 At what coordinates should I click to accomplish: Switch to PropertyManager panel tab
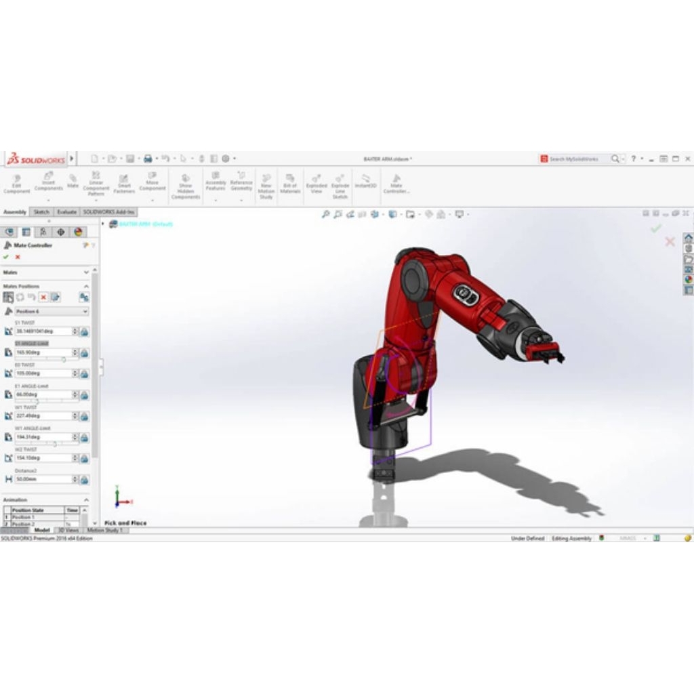tap(26, 232)
